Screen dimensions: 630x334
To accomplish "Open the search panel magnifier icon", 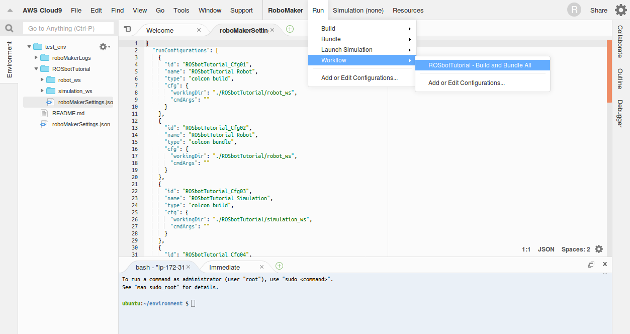I will pos(9,28).
